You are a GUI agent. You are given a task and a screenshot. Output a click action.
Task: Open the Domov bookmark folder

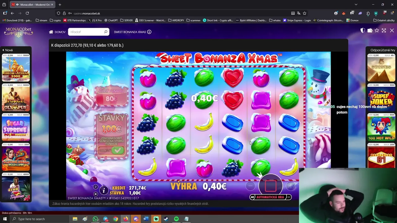tap(352, 20)
